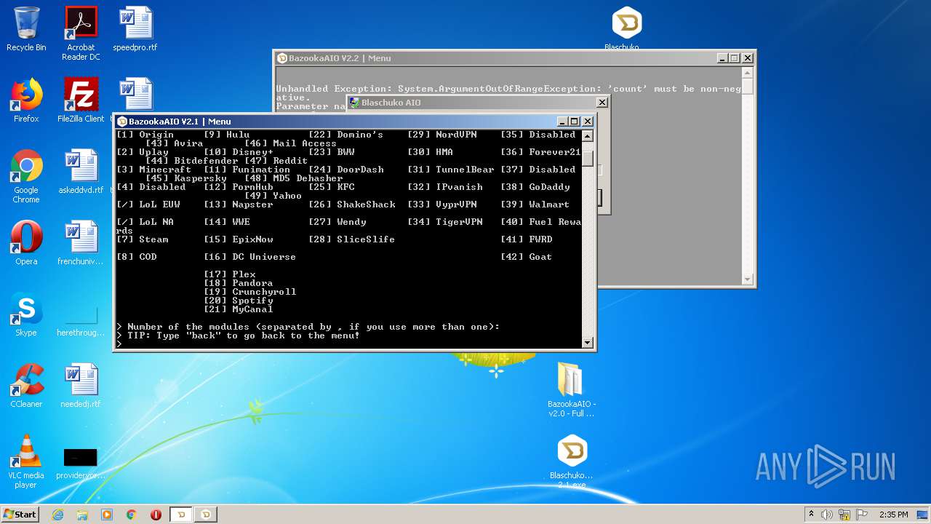Click the BazookaAIO V2.1 scrollbar down arrow
This screenshot has width=931, height=524.
(588, 342)
